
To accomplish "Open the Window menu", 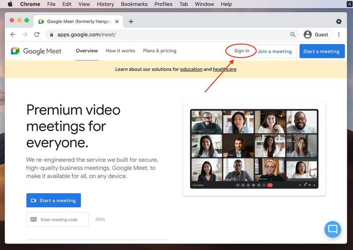I will tap(204, 4).
